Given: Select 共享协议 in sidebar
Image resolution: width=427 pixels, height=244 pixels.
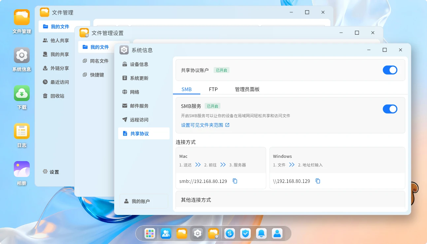Looking at the screenshot, I should (144, 134).
